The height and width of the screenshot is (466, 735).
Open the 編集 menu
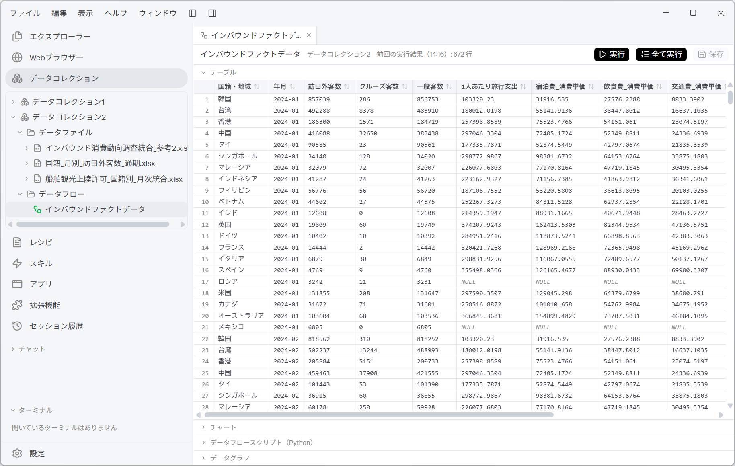(59, 13)
